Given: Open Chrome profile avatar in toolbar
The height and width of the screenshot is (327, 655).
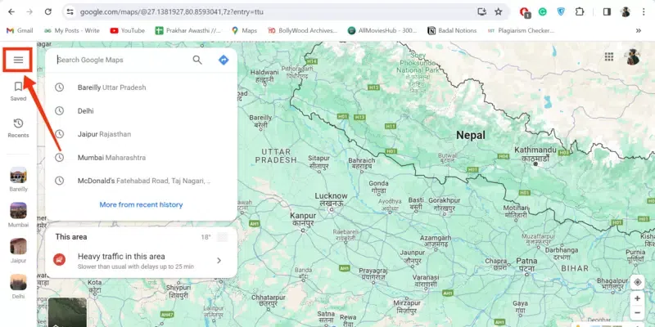Looking at the screenshot, I should (x=626, y=11).
